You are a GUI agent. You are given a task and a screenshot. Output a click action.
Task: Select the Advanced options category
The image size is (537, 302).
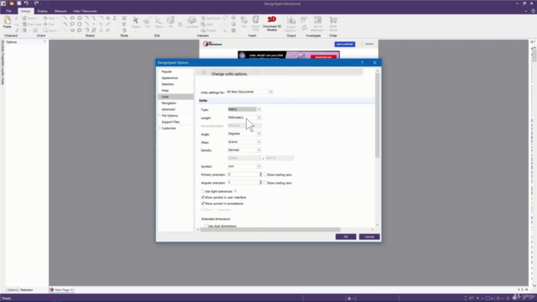(168, 109)
